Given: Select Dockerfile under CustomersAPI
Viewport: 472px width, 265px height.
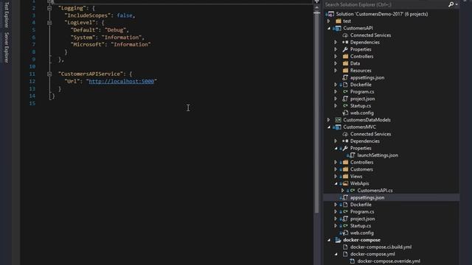Looking at the screenshot, I should 361,85.
